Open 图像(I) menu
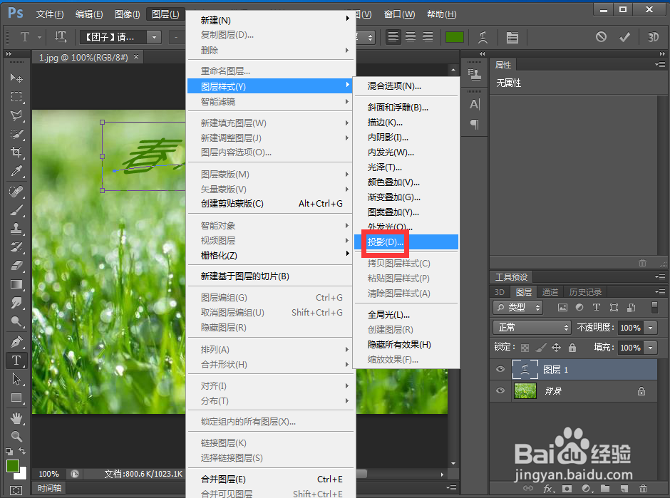 pos(128,14)
